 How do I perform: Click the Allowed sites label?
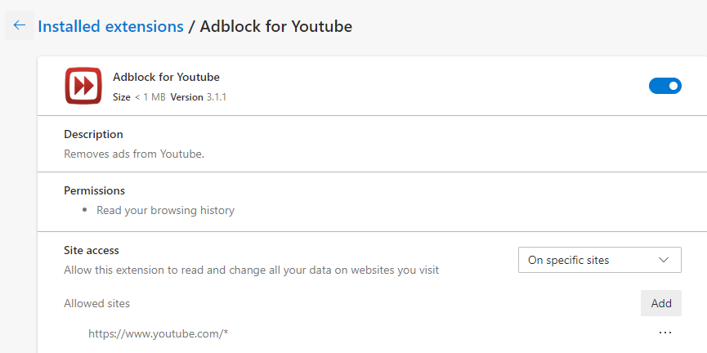[x=96, y=303]
